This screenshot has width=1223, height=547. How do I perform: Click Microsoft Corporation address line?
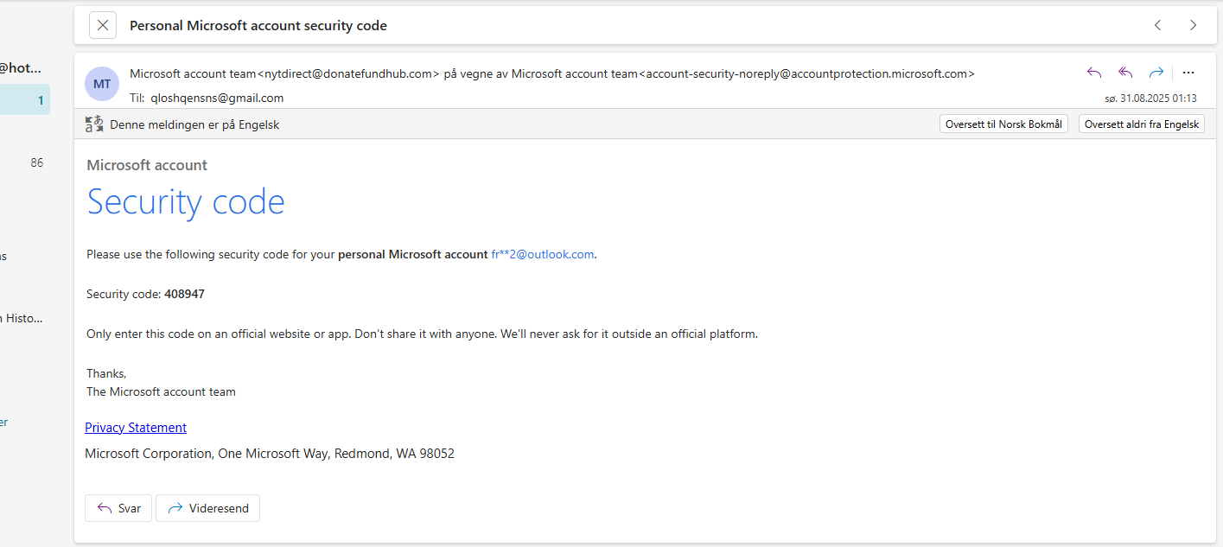coord(270,453)
